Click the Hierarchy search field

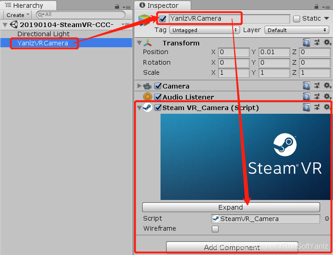pos(80,15)
